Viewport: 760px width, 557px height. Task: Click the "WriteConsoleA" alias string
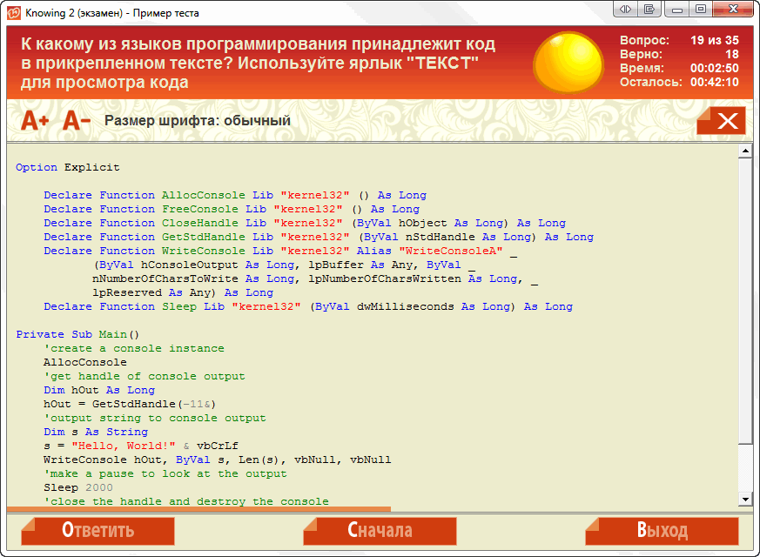click(451, 251)
